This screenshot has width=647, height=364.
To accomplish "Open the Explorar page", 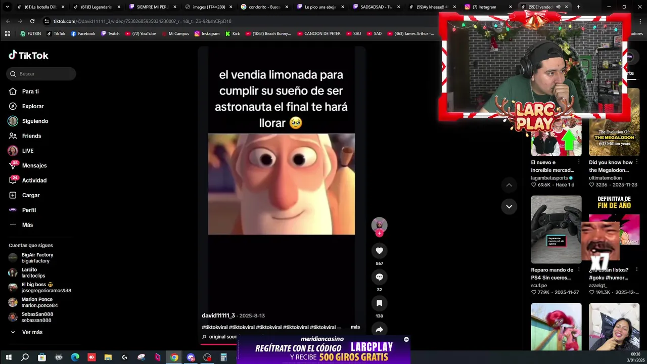I will click(26, 106).
